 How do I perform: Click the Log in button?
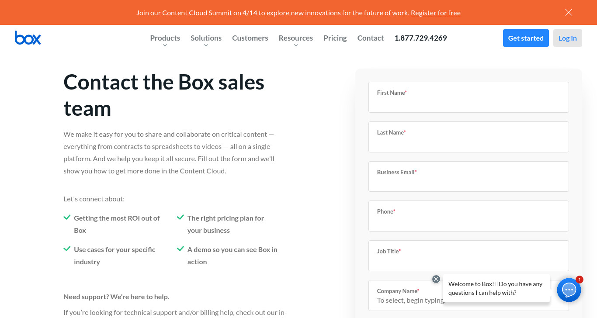568,38
